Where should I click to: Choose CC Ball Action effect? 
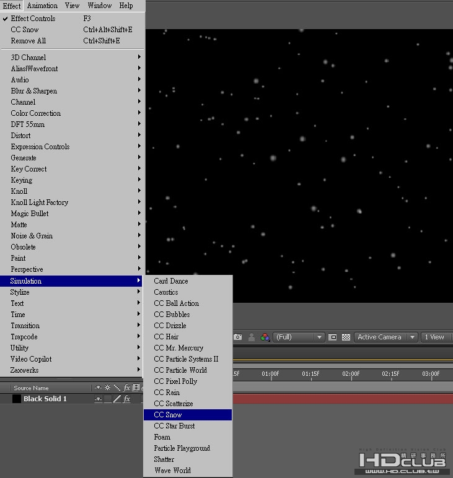188,303
